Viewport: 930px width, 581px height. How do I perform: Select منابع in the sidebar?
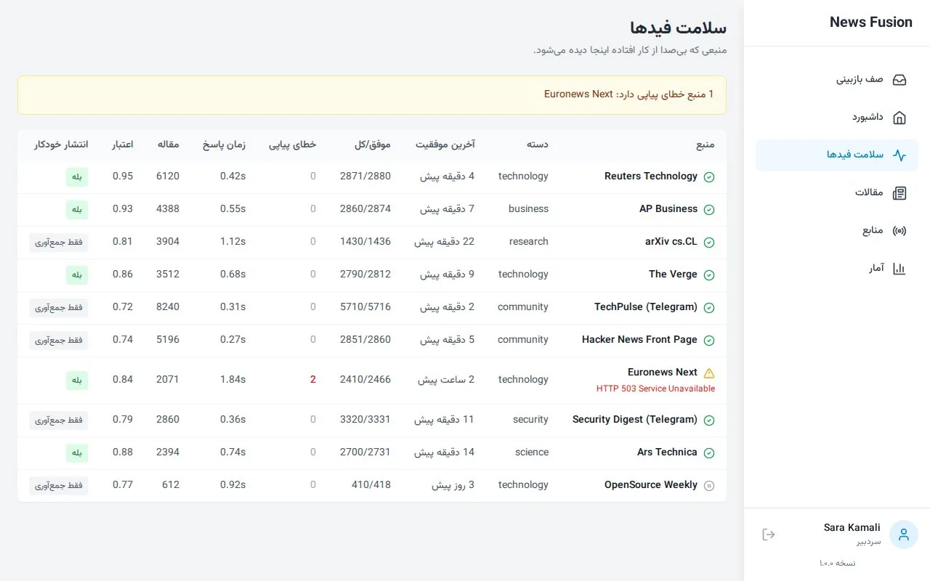837,230
